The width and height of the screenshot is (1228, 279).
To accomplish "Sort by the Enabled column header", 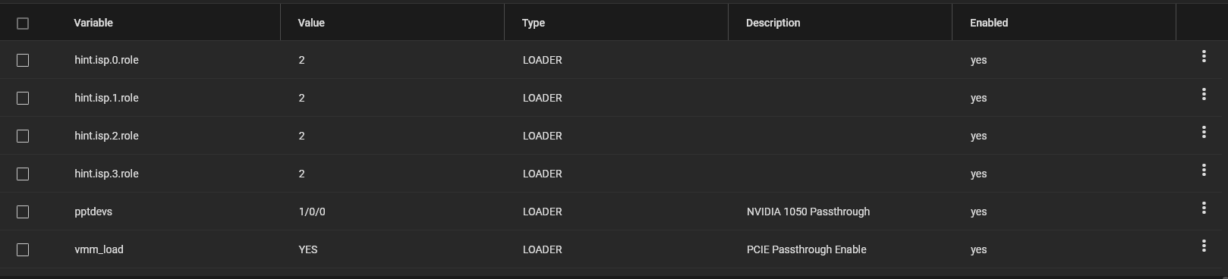I will pos(989,23).
